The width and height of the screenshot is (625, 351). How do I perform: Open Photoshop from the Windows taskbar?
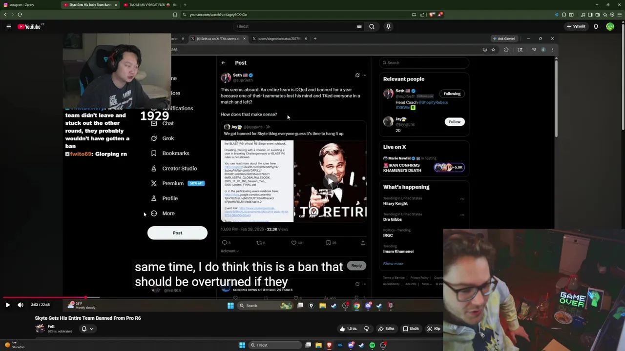340,345
